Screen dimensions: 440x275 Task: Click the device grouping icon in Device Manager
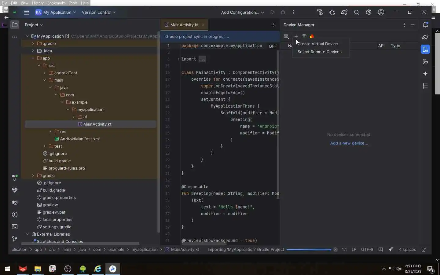286,37
